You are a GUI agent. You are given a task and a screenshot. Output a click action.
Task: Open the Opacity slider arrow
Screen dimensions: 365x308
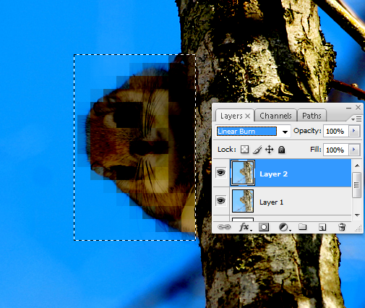tap(354, 131)
